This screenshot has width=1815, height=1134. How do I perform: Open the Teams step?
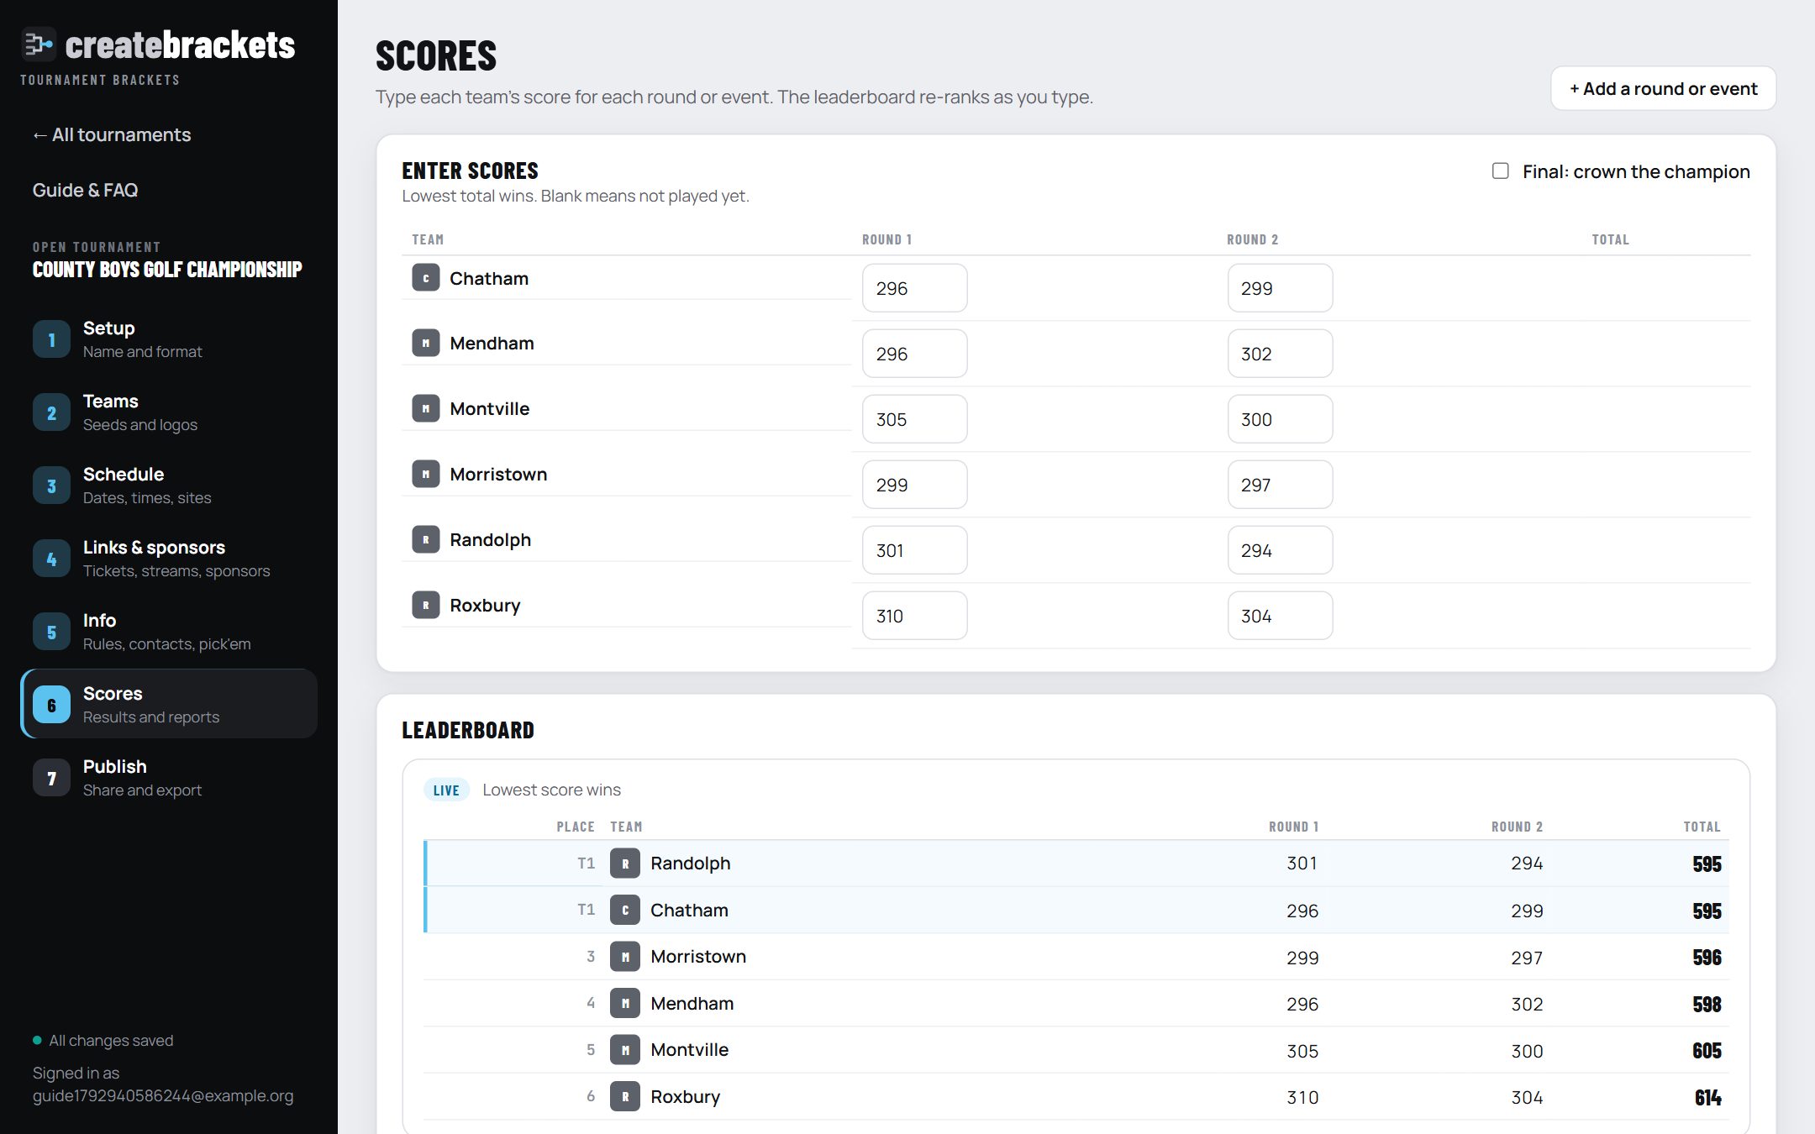pyautogui.click(x=168, y=412)
